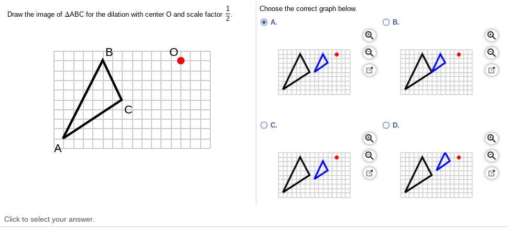Screen dimensions: 508x229
Task: Click the graph thumbnail for choice D
Action: [x=436, y=175]
